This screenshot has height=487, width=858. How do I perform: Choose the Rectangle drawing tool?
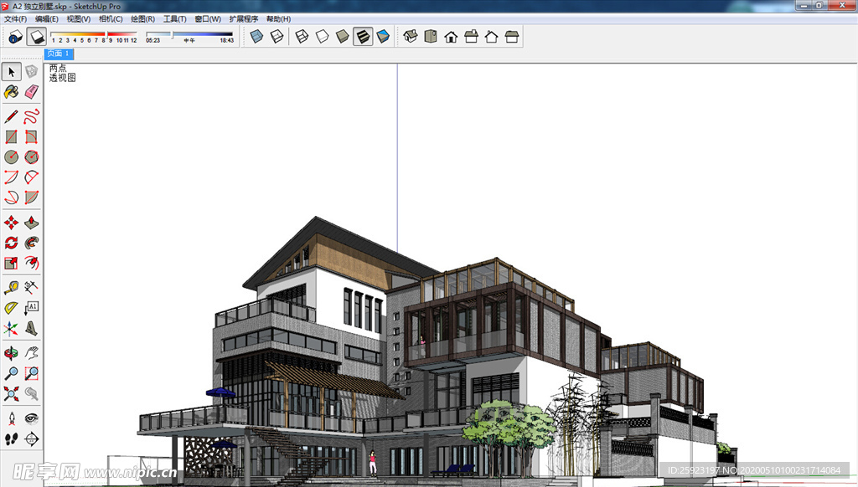click(12, 136)
